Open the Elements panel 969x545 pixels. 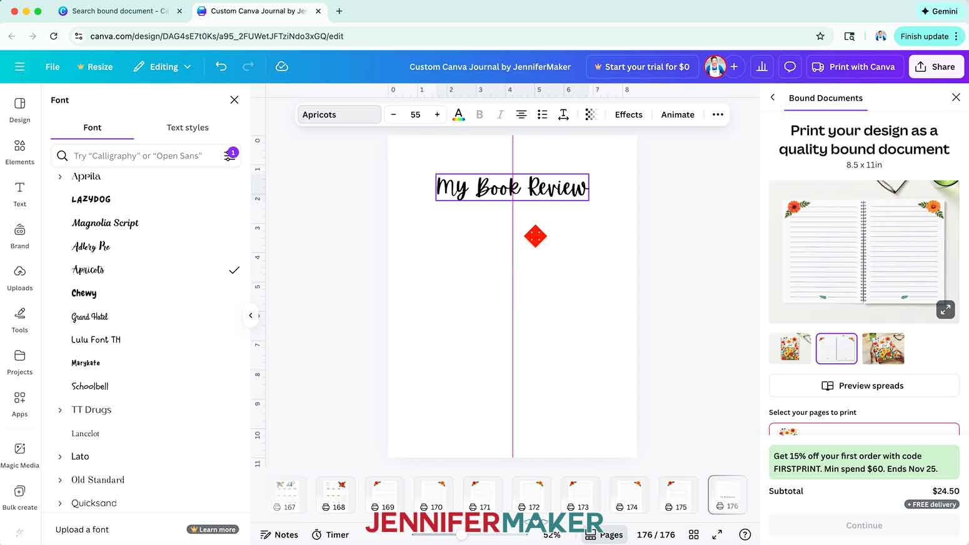(19, 152)
